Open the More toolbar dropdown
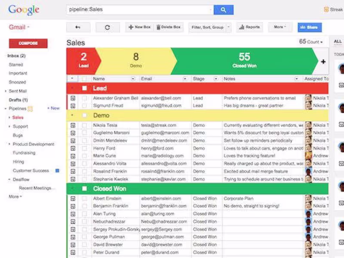 [280, 27]
